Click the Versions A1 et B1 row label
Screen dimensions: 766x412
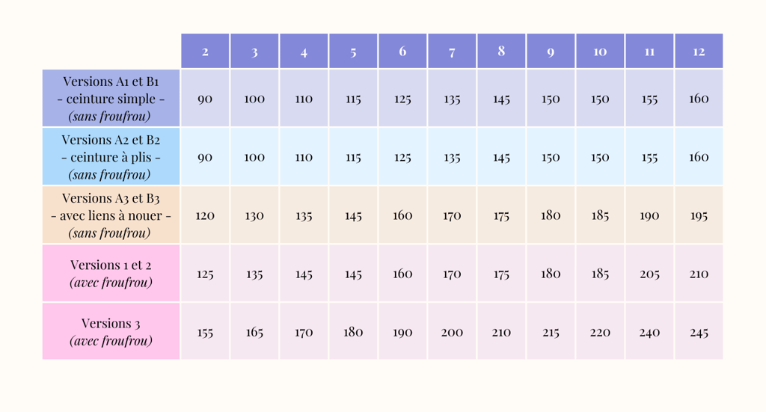[x=111, y=98]
